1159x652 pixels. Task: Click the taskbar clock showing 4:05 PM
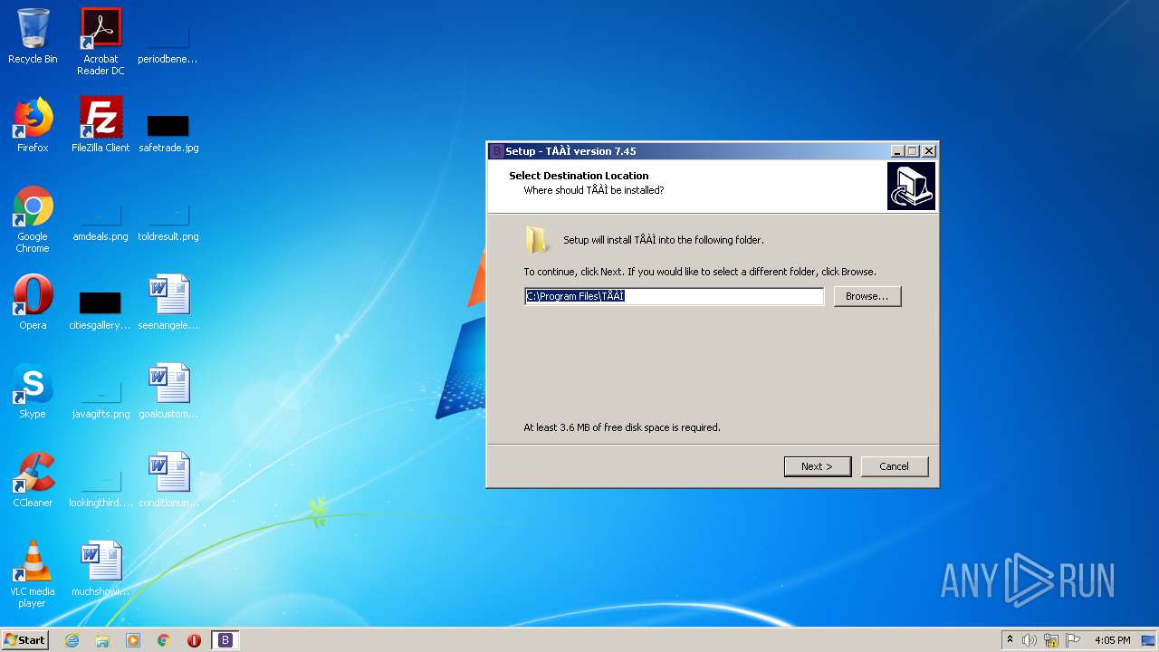pyautogui.click(x=1112, y=640)
